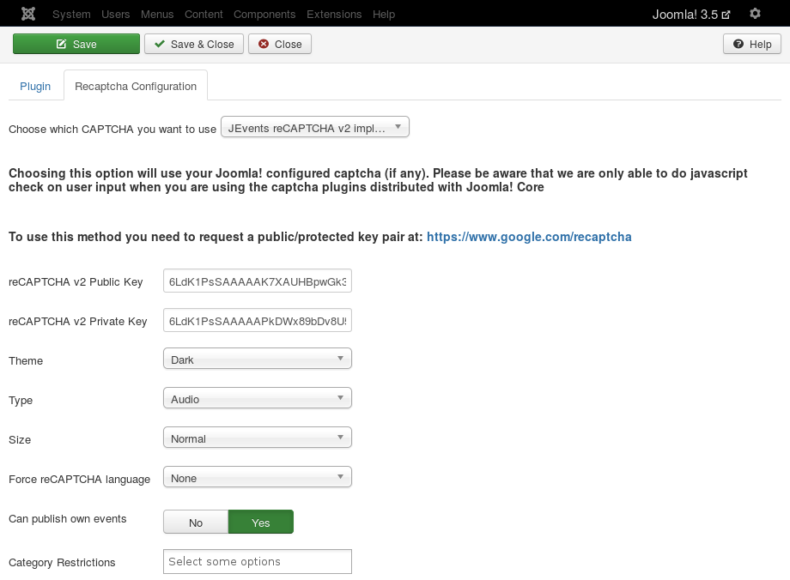Click the Joomla logo icon
Image resolution: width=790 pixels, height=580 pixels.
(x=28, y=14)
